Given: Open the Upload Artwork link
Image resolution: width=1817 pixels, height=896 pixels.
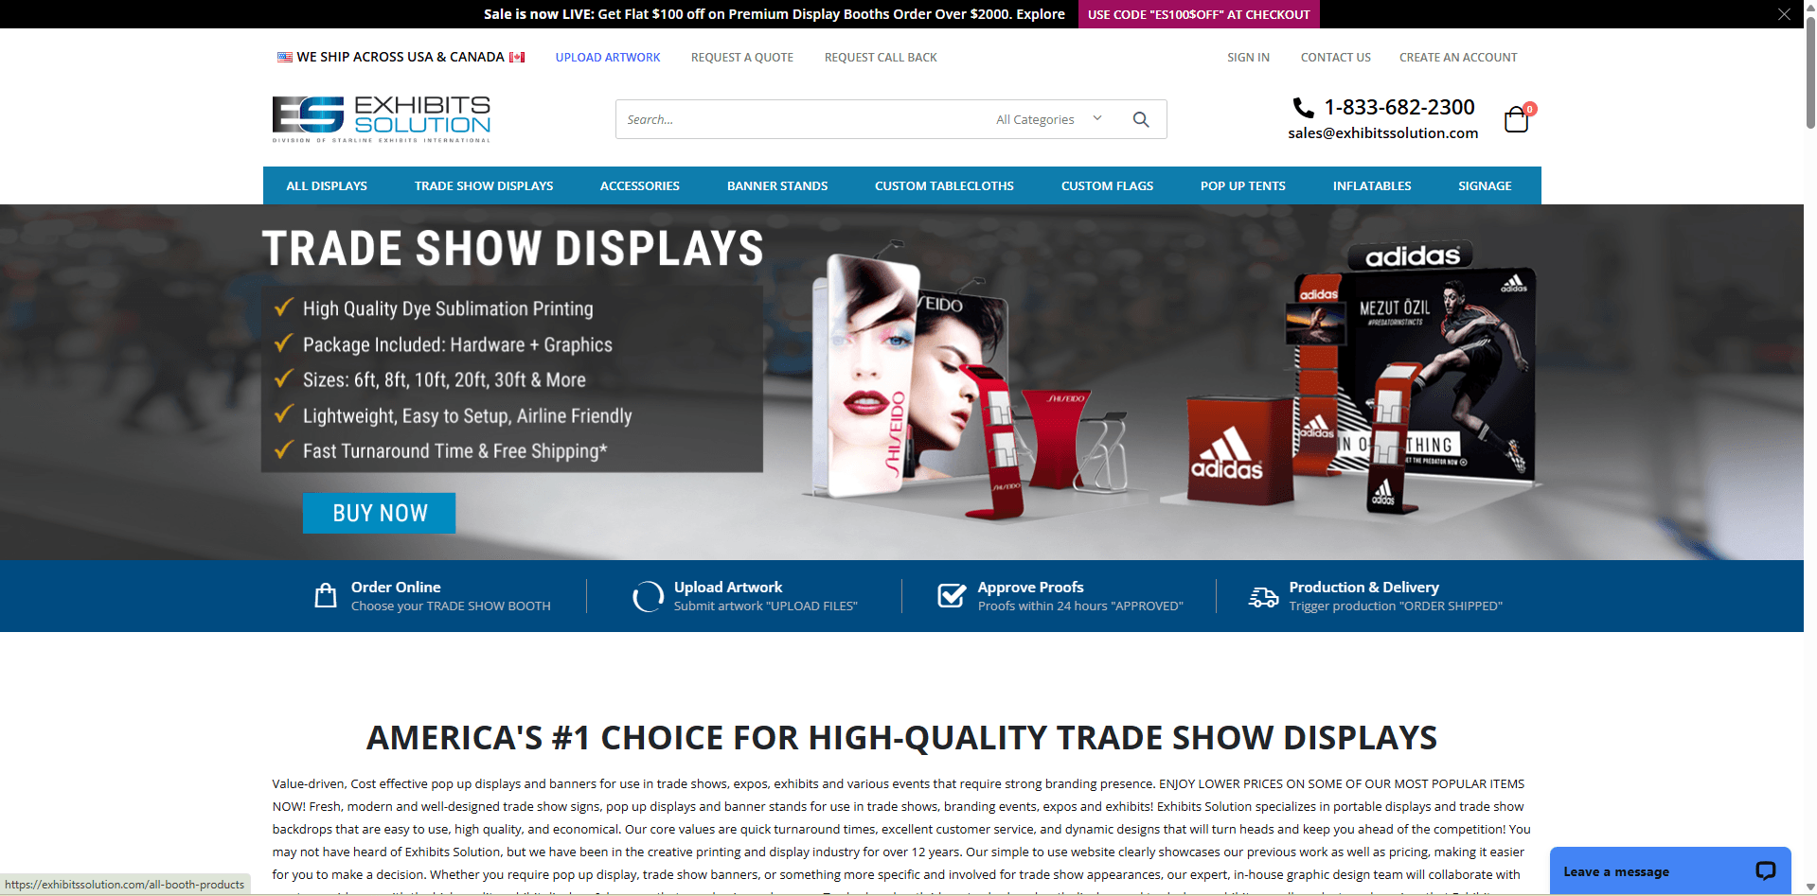Looking at the screenshot, I should 608,58.
